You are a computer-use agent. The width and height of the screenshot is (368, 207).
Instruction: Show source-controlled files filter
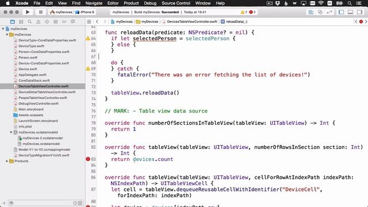[x=80, y=203]
